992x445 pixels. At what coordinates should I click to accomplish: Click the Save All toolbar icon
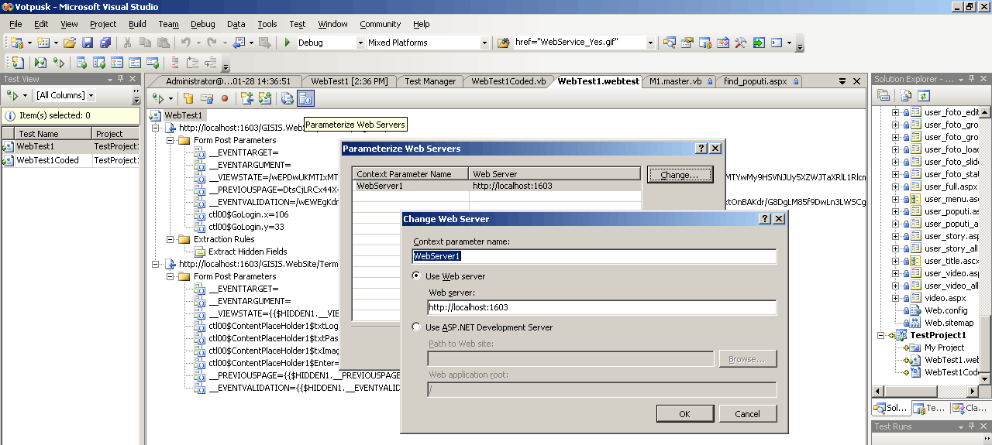[x=105, y=43]
